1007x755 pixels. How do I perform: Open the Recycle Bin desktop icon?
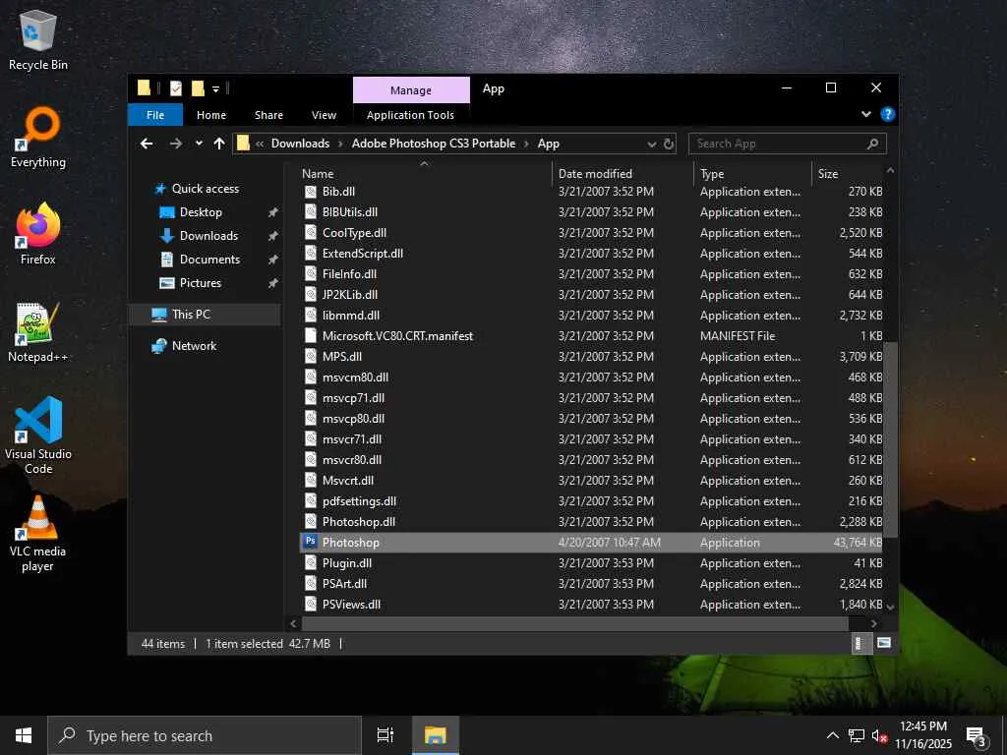point(38,39)
